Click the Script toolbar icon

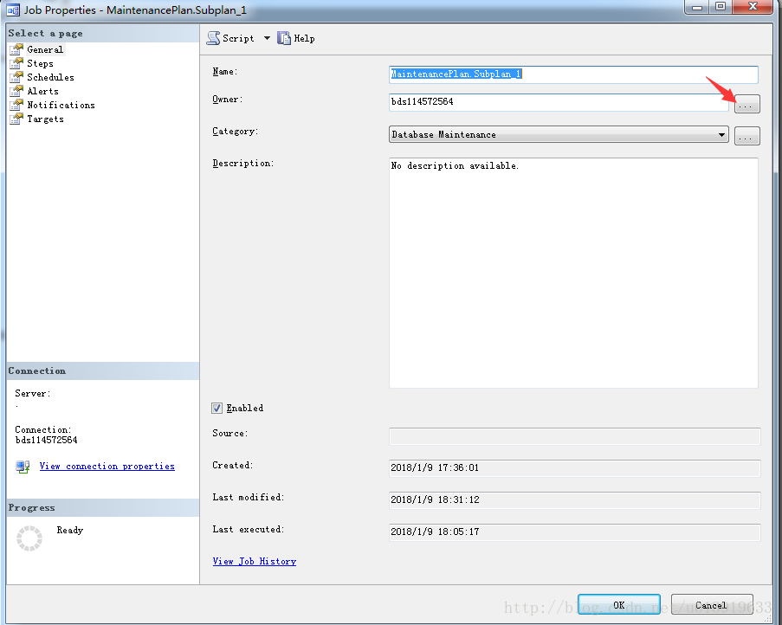213,38
